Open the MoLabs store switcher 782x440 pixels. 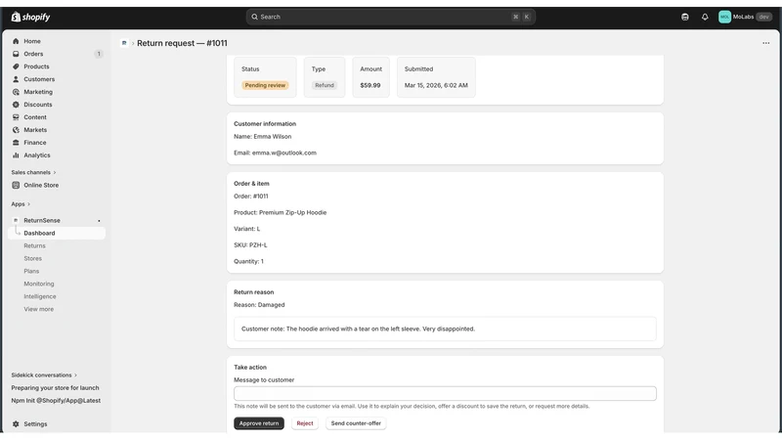pos(745,17)
